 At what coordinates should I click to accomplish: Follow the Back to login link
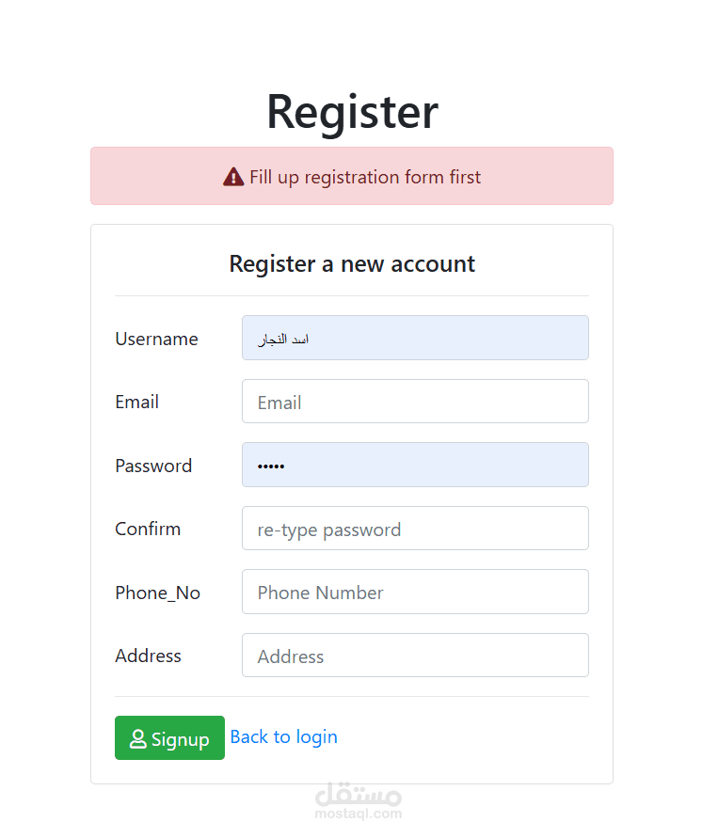click(283, 736)
